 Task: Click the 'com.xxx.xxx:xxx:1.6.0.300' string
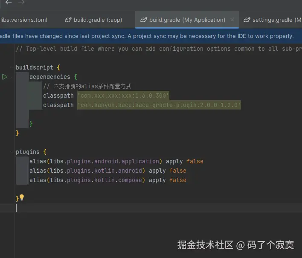(123, 96)
